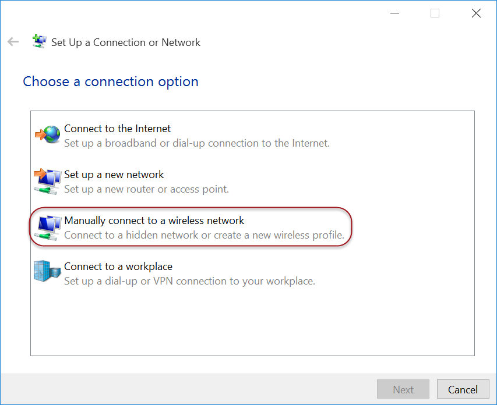Select Manually connect to a wireless network title

154,221
